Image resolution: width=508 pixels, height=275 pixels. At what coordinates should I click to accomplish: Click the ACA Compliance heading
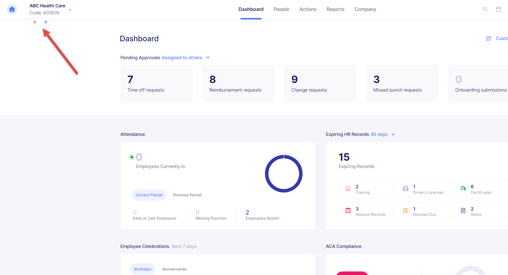point(344,246)
